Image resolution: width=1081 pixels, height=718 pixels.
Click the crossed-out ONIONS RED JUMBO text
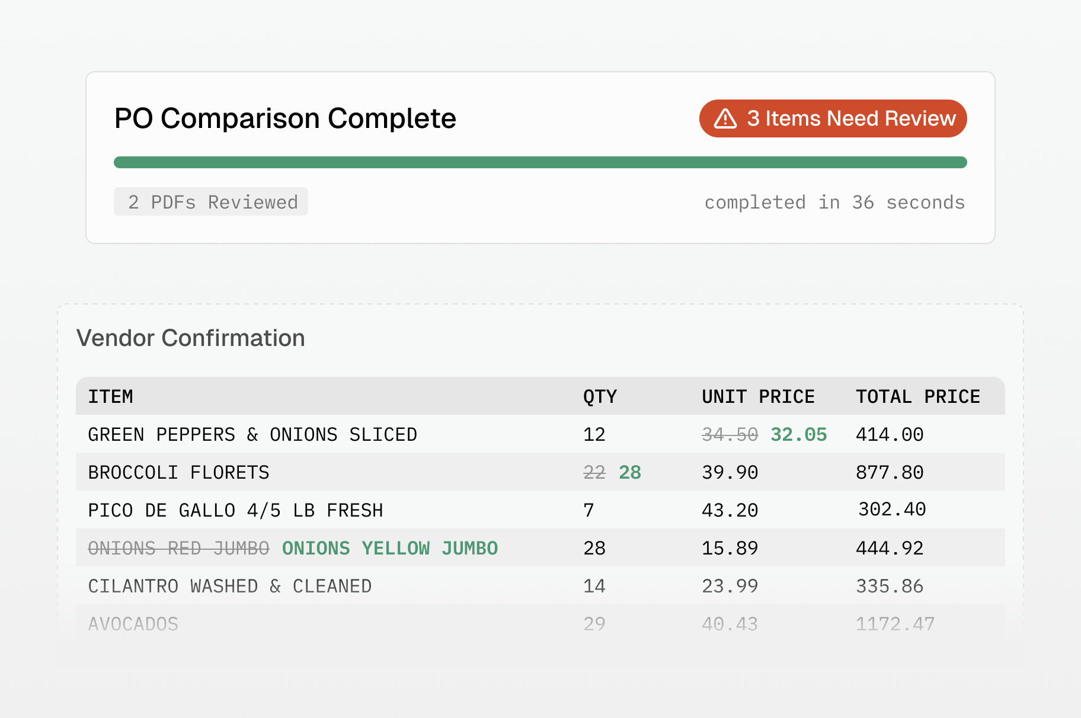tap(178, 548)
